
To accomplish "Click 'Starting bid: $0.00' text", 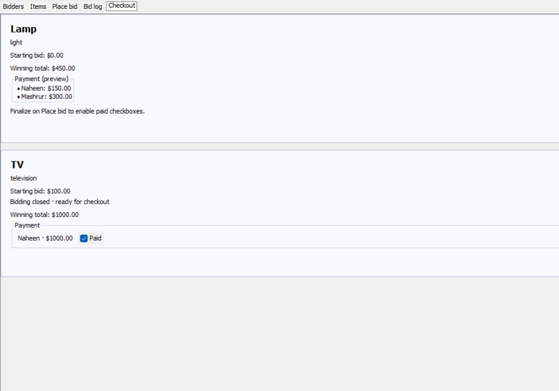I will click(37, 55).
